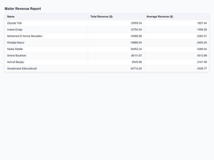Image resolution: width=214 pixels, height=160 pixels.
Task: Click total revenue value 36111.87
Action: [x=136, y=56]
